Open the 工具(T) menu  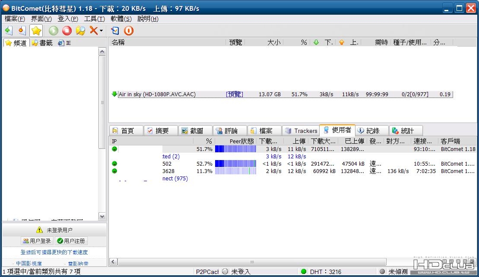[95, 19]
